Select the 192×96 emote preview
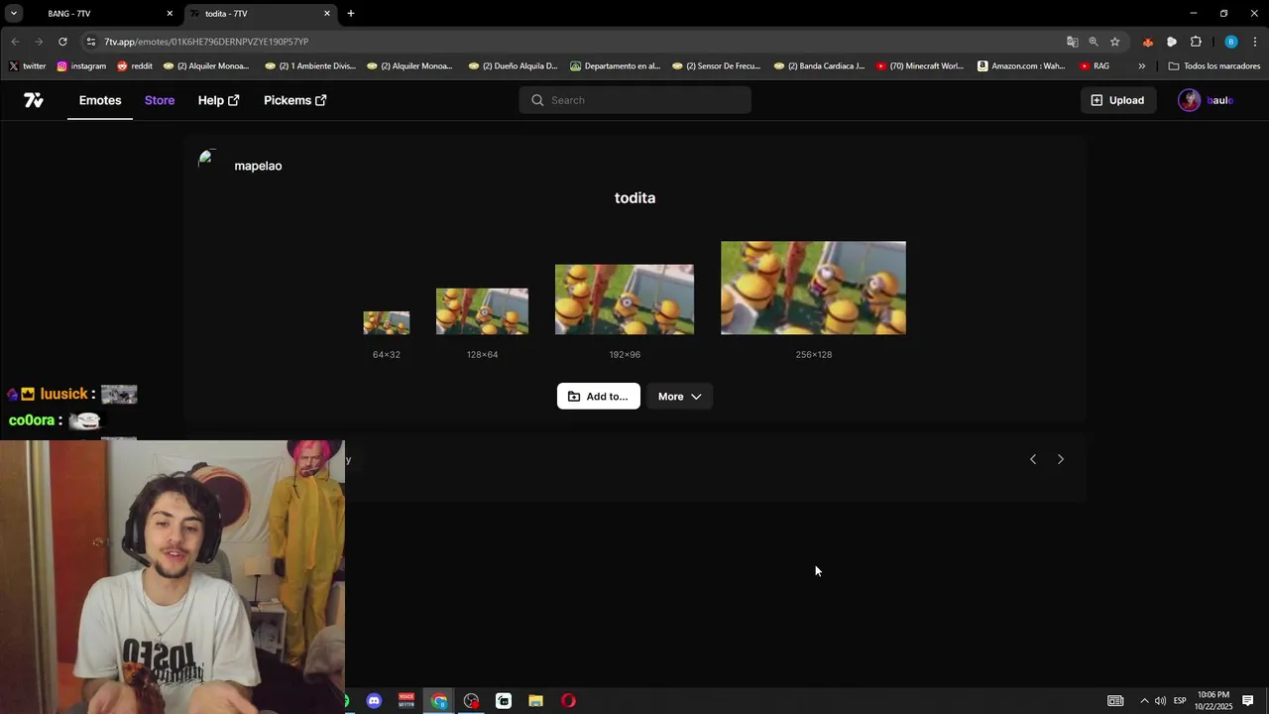Screen dimensions: 1269x714 coord(625,299)
